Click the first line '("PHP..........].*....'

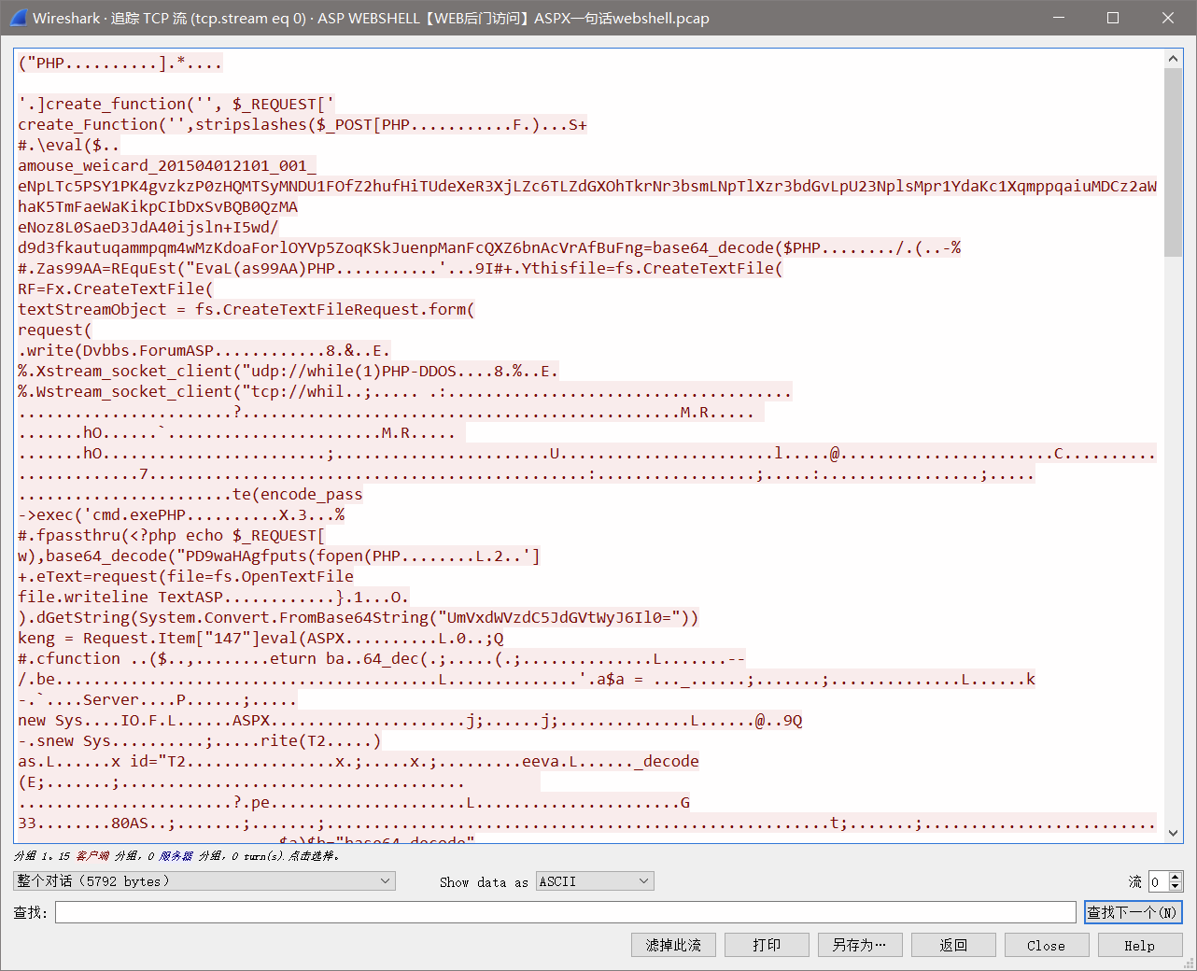tap(120, 63)
